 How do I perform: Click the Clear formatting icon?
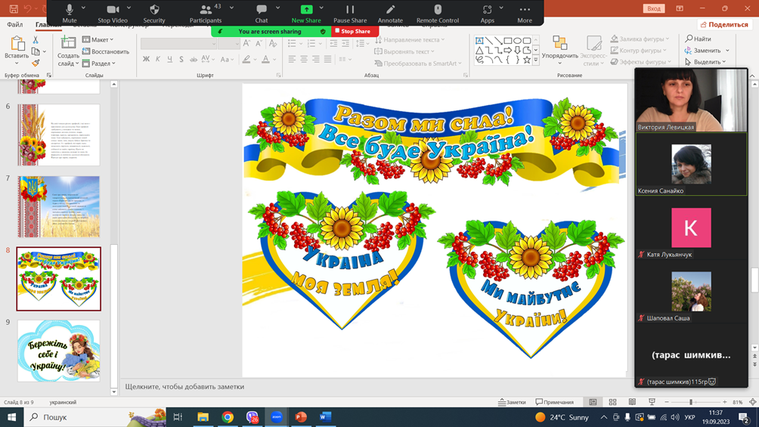[x=273, y=44]
